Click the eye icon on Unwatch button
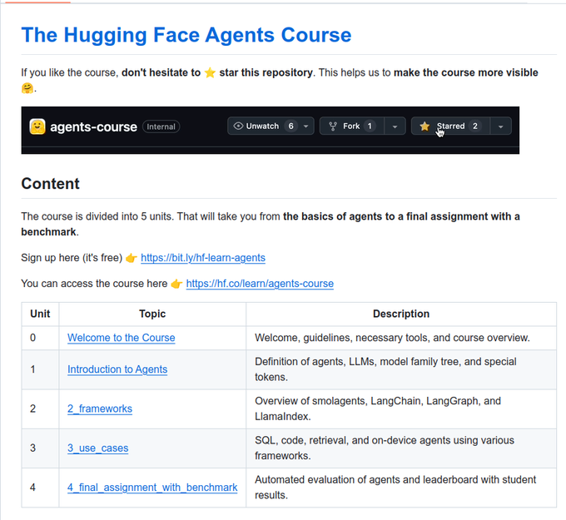This screenshot has height=520, width=566. pyautogui.click(x=238, y=126)
